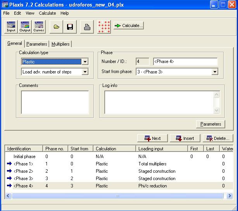238x211 pixels.
Task: Click the Parameters button below Log info
Action: click(210, 124)
